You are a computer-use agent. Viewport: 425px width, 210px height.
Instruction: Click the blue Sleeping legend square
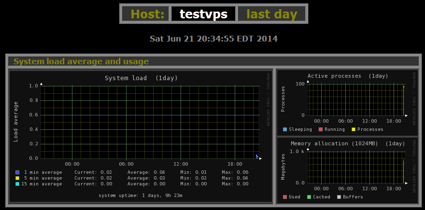pyautogui.click(x=285, y=129)
